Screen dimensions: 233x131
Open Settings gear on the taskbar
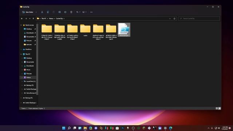pos(165,128)
